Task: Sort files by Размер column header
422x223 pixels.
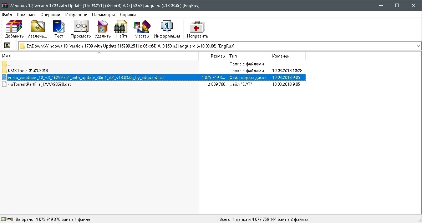Action: pyautogui.click(x=213, y=56)
